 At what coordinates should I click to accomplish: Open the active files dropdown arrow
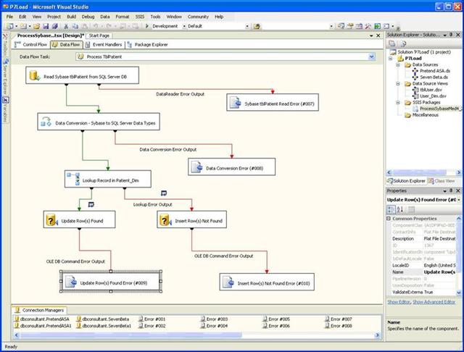coord(371,35)
